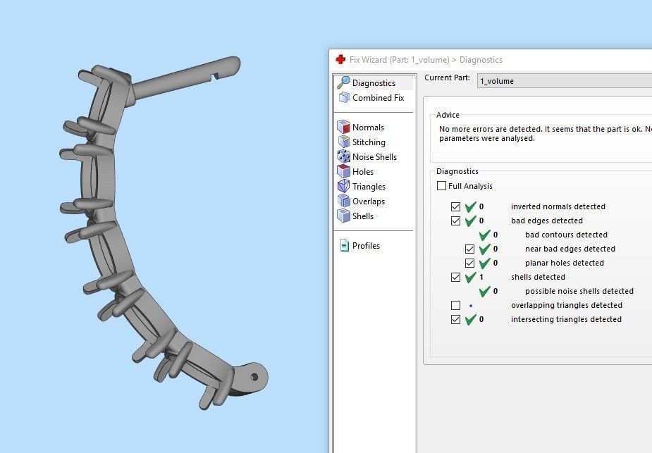Image resolution: width=652 pixels, height=453 pixels.
Task: Select Combined Fix in the sidebar
Action: pos(378,98)
